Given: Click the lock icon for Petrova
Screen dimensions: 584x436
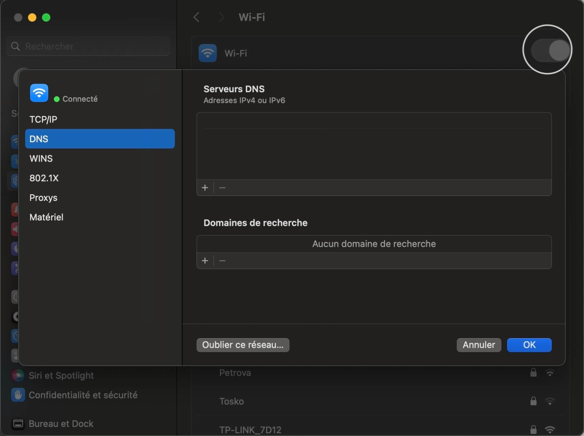Looking at the screenshot, I should click(x=533, y=372).
